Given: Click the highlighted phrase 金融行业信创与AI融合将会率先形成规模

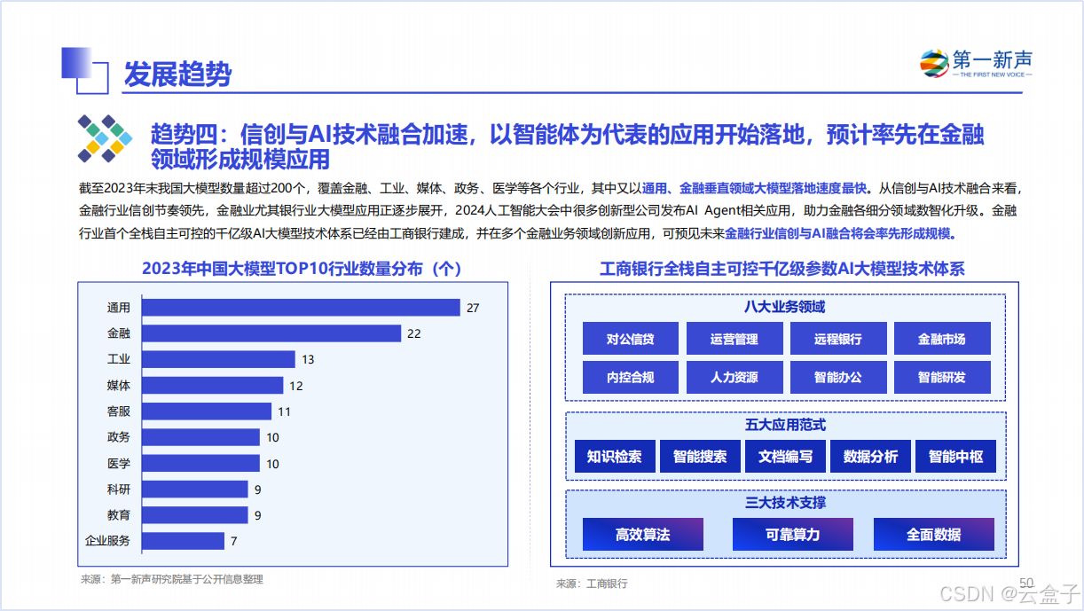Looking at the screenshot, I should click(x=837, y=235).
